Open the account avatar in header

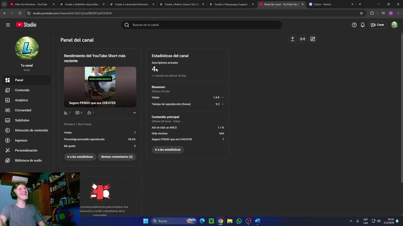pyautogui.click(x=394, y=25)
